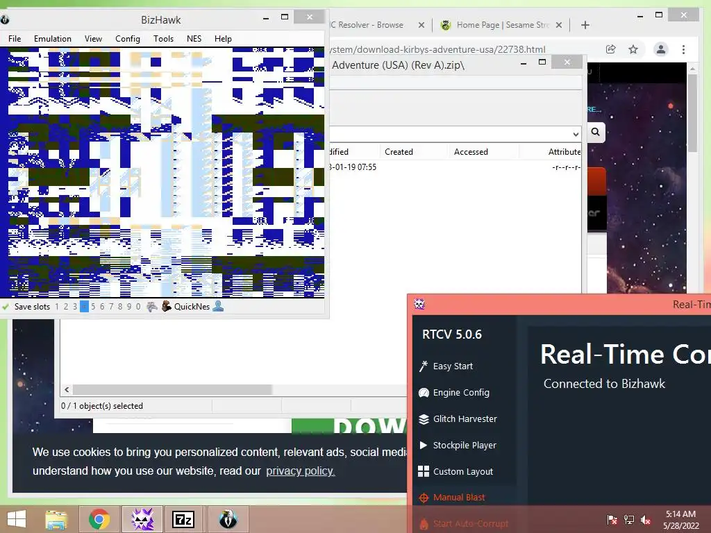Open BizHawk View menu
The height and width of the screenshot is (533, 711).
coord(93,39)
